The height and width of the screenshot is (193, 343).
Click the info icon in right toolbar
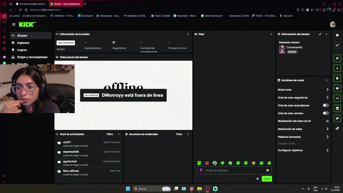pos(337,35)
